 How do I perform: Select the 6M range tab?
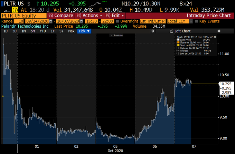[33, 31]
